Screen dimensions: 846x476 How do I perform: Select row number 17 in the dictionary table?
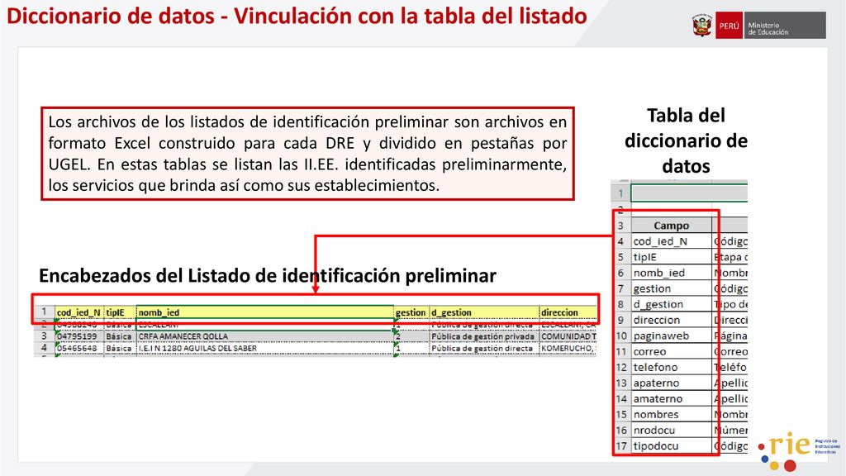pyautogui.click(x=621, y=445)
